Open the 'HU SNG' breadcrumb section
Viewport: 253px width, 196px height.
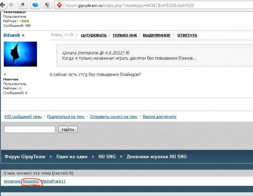coord(107,157)
